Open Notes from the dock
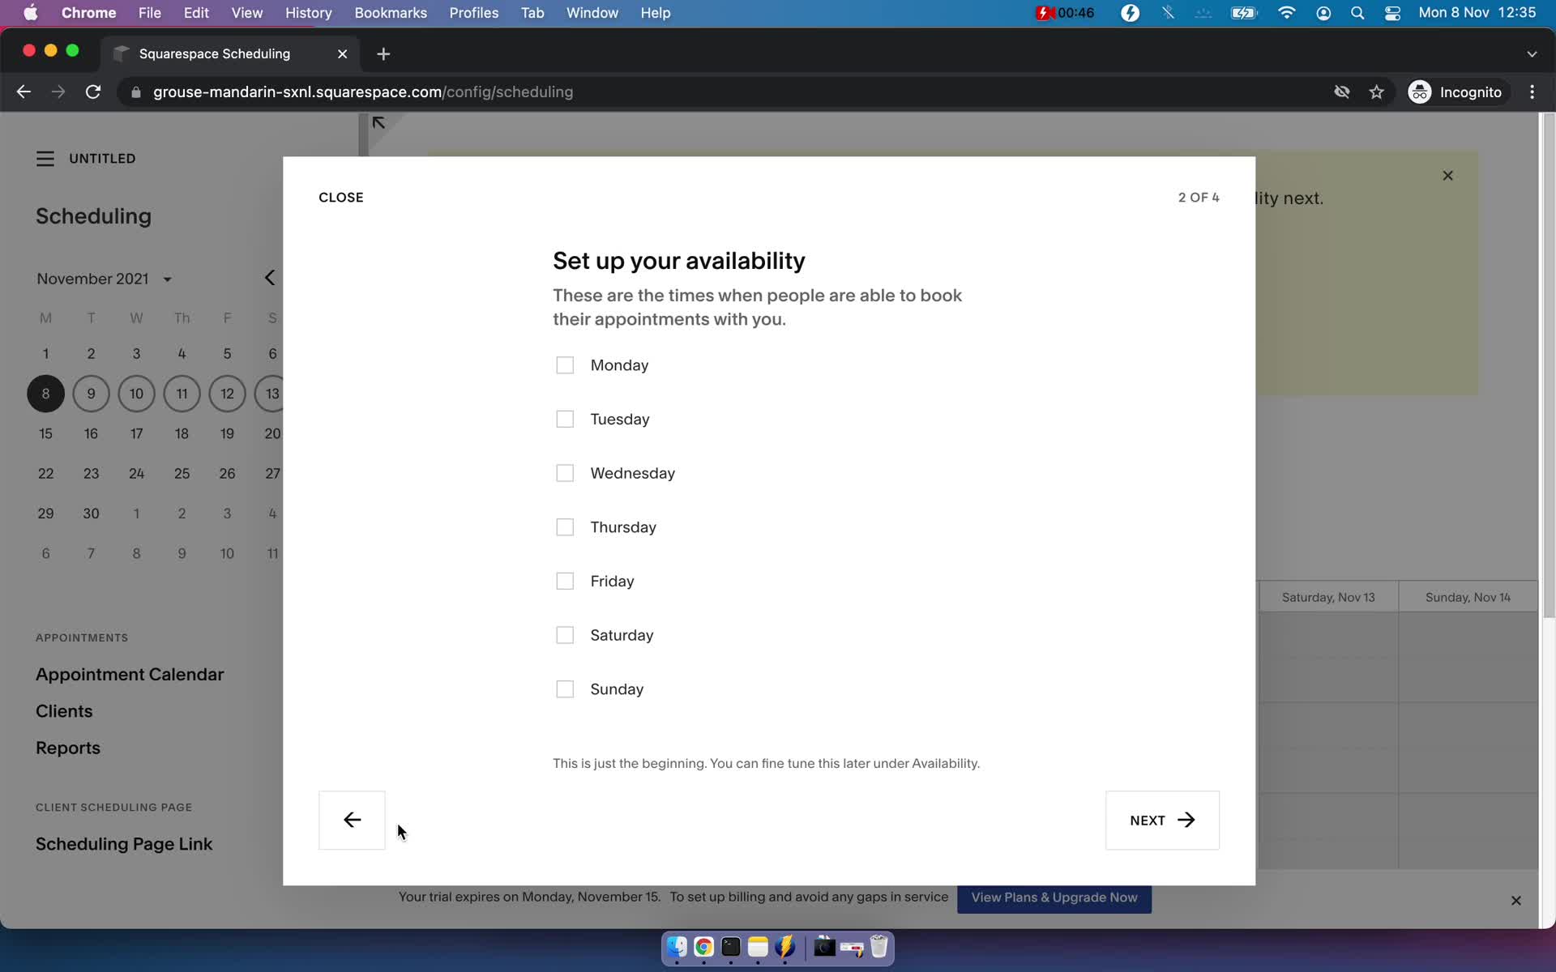 click(758, 947)
